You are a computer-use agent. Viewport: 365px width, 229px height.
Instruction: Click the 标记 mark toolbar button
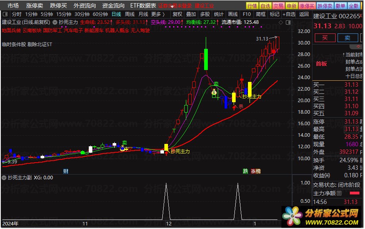[275, 14]
